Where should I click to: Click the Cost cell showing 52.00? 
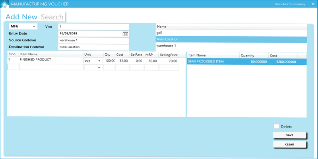coord(122,61)
